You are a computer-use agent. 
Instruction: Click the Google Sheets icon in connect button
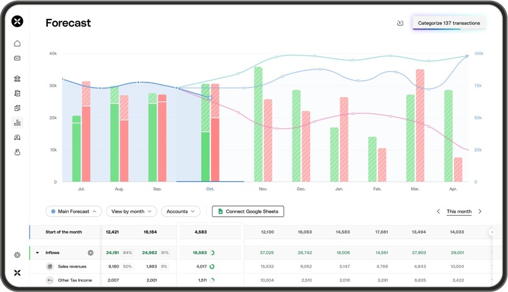point(221,211)
